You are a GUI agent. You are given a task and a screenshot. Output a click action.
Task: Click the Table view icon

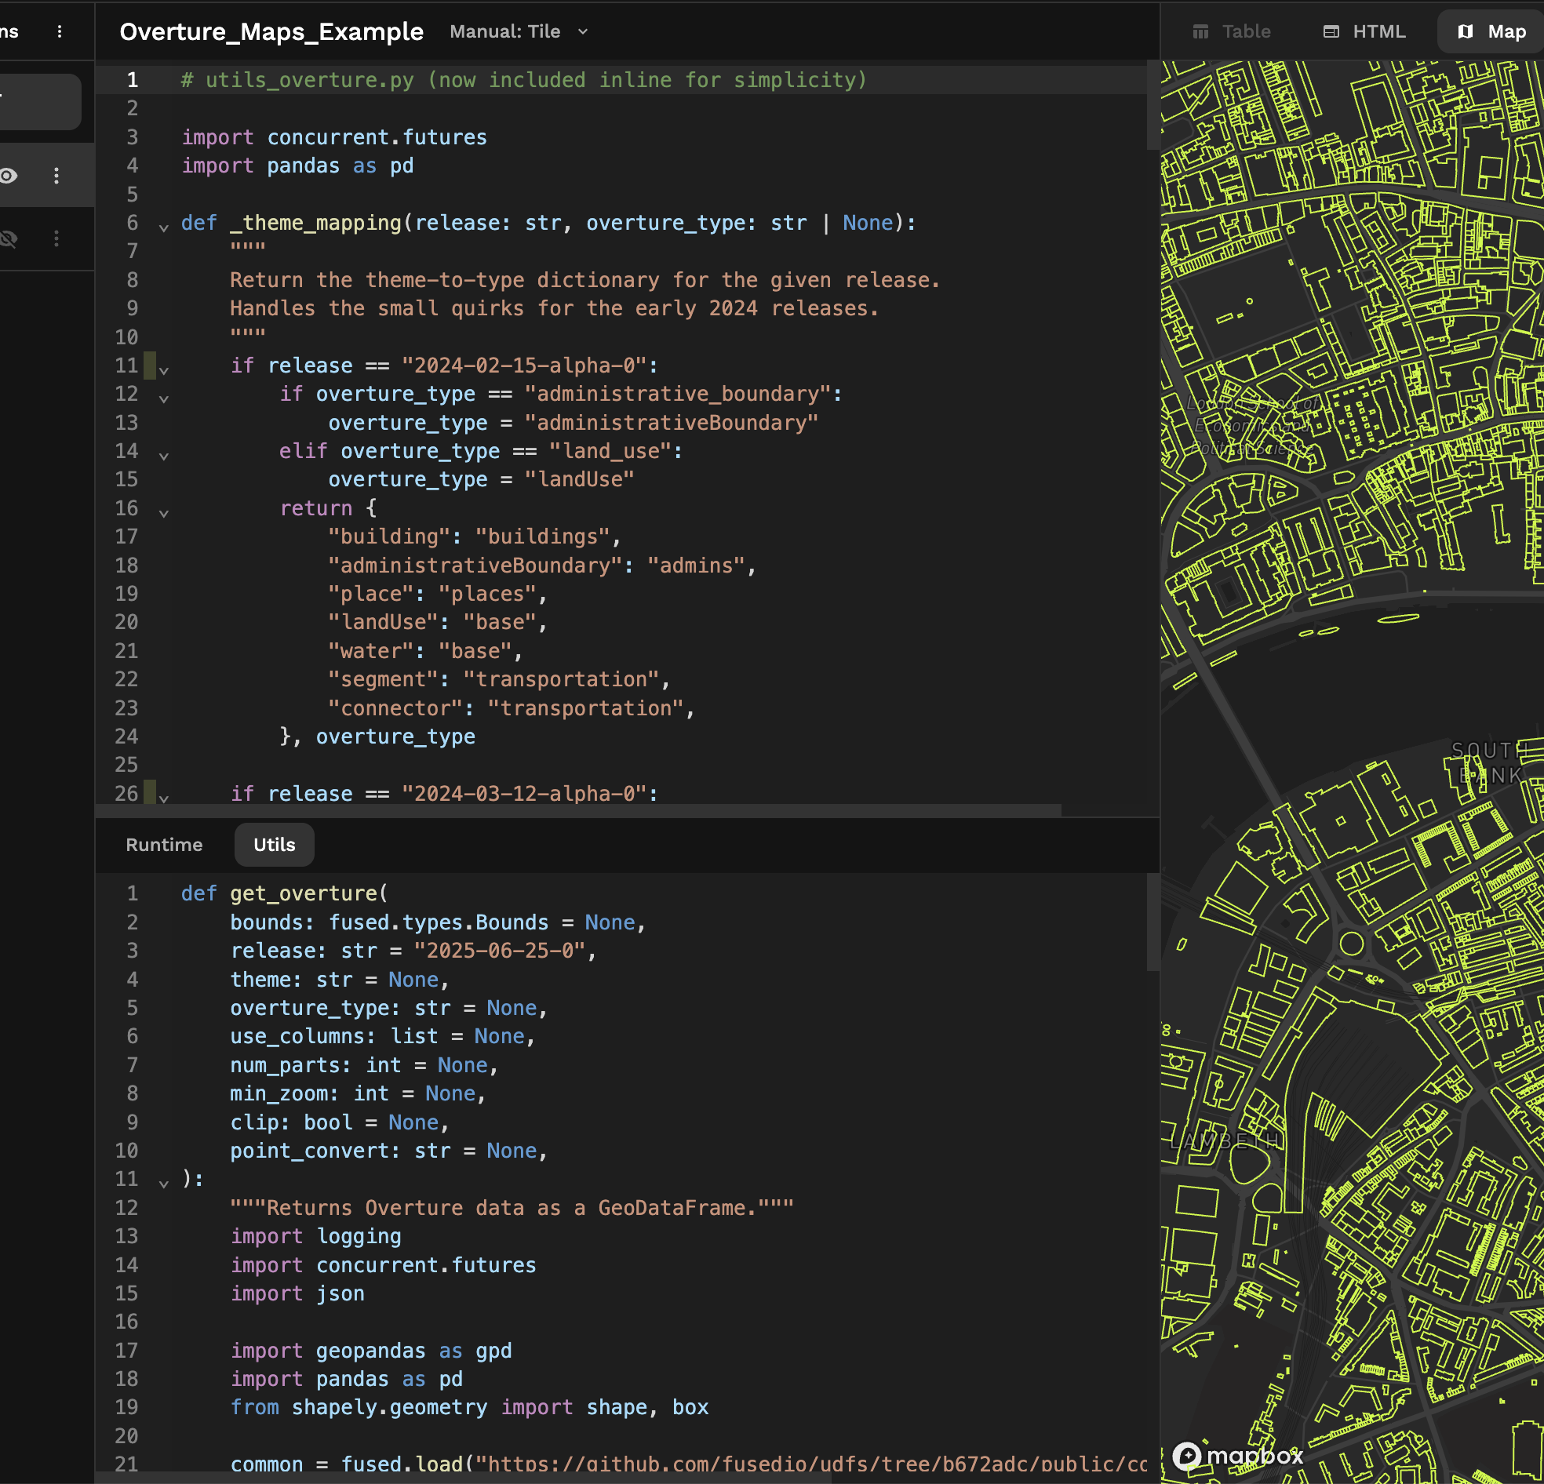pos(1200,31)
